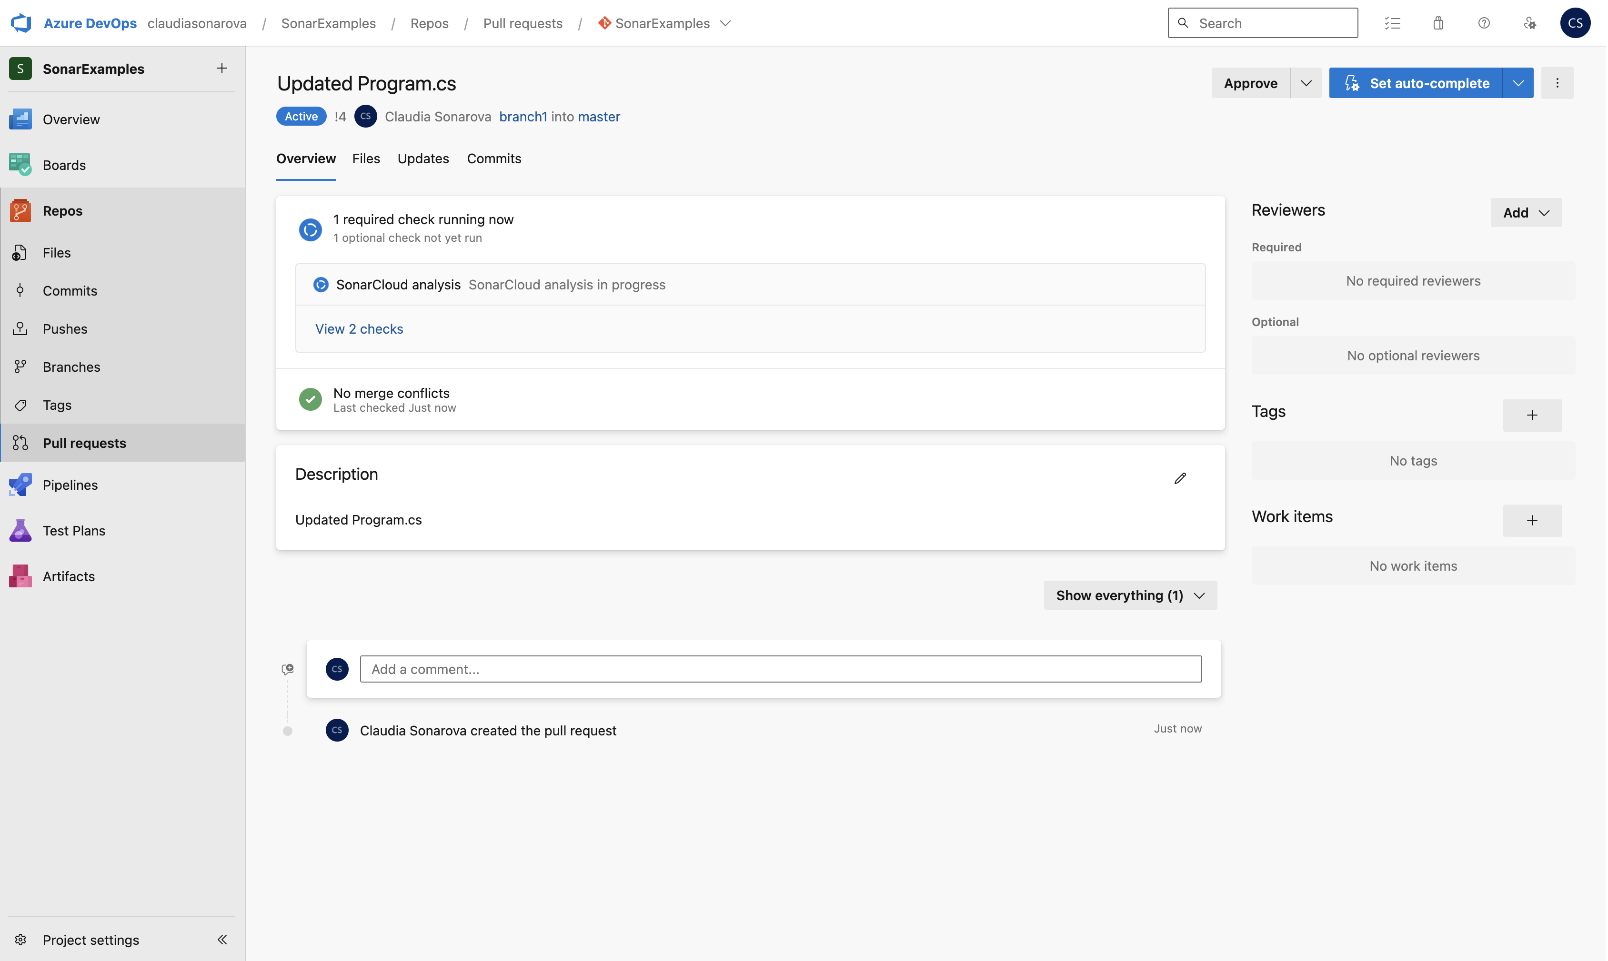1608x961 pixels.
Task: Open the SonarExamples repository picker in breadcrumb
Action: [x=665, y=23]
